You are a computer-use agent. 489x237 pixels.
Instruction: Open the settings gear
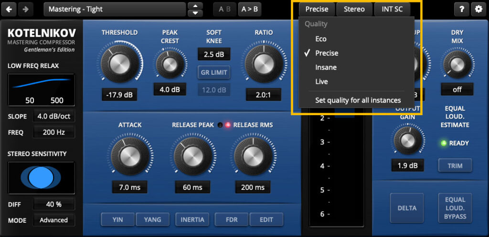478,10
